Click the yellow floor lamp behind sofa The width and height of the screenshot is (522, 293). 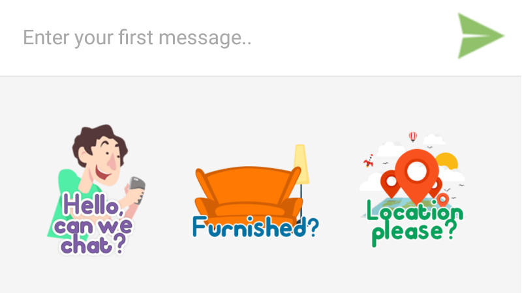point(301,166)
